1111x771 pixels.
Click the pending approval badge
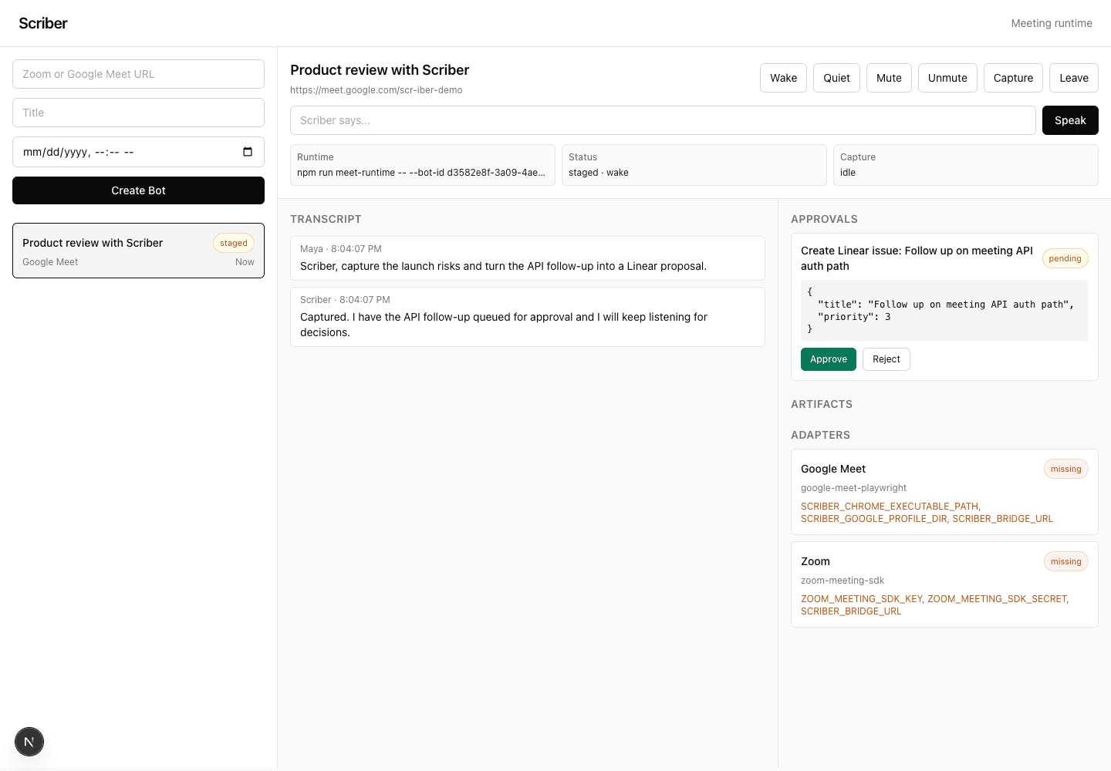coord(1065,258)
